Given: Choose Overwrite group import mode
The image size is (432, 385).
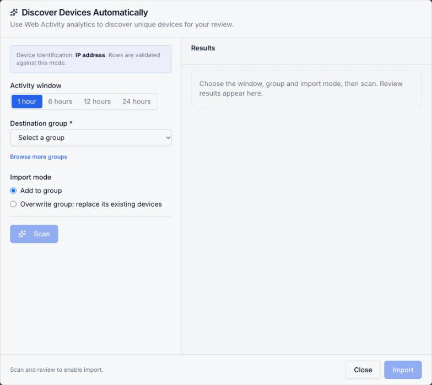Looking at the screenshot, I should pyautogui.click(x=13, y=204).
